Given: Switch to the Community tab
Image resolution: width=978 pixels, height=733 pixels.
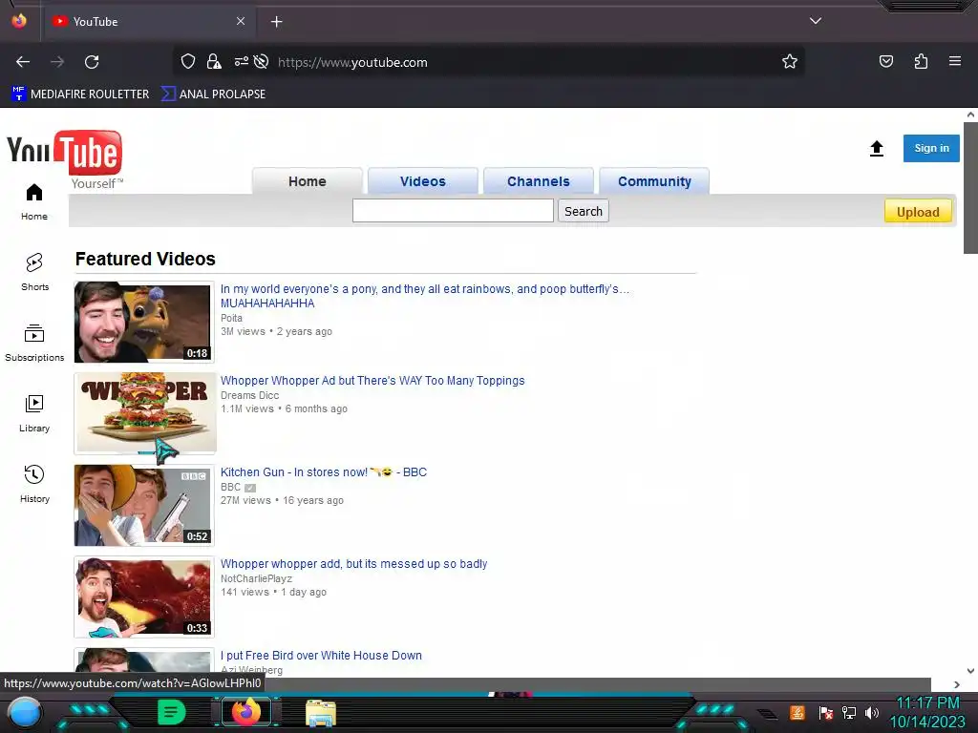Looking at the screenshot, I should (654, 181).
